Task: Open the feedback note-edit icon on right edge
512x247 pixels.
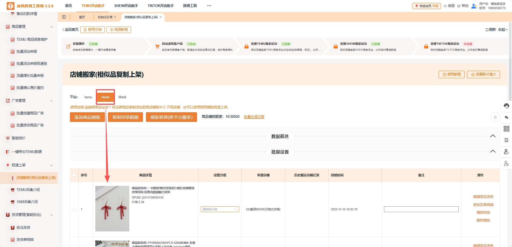Action: (506, 140)
